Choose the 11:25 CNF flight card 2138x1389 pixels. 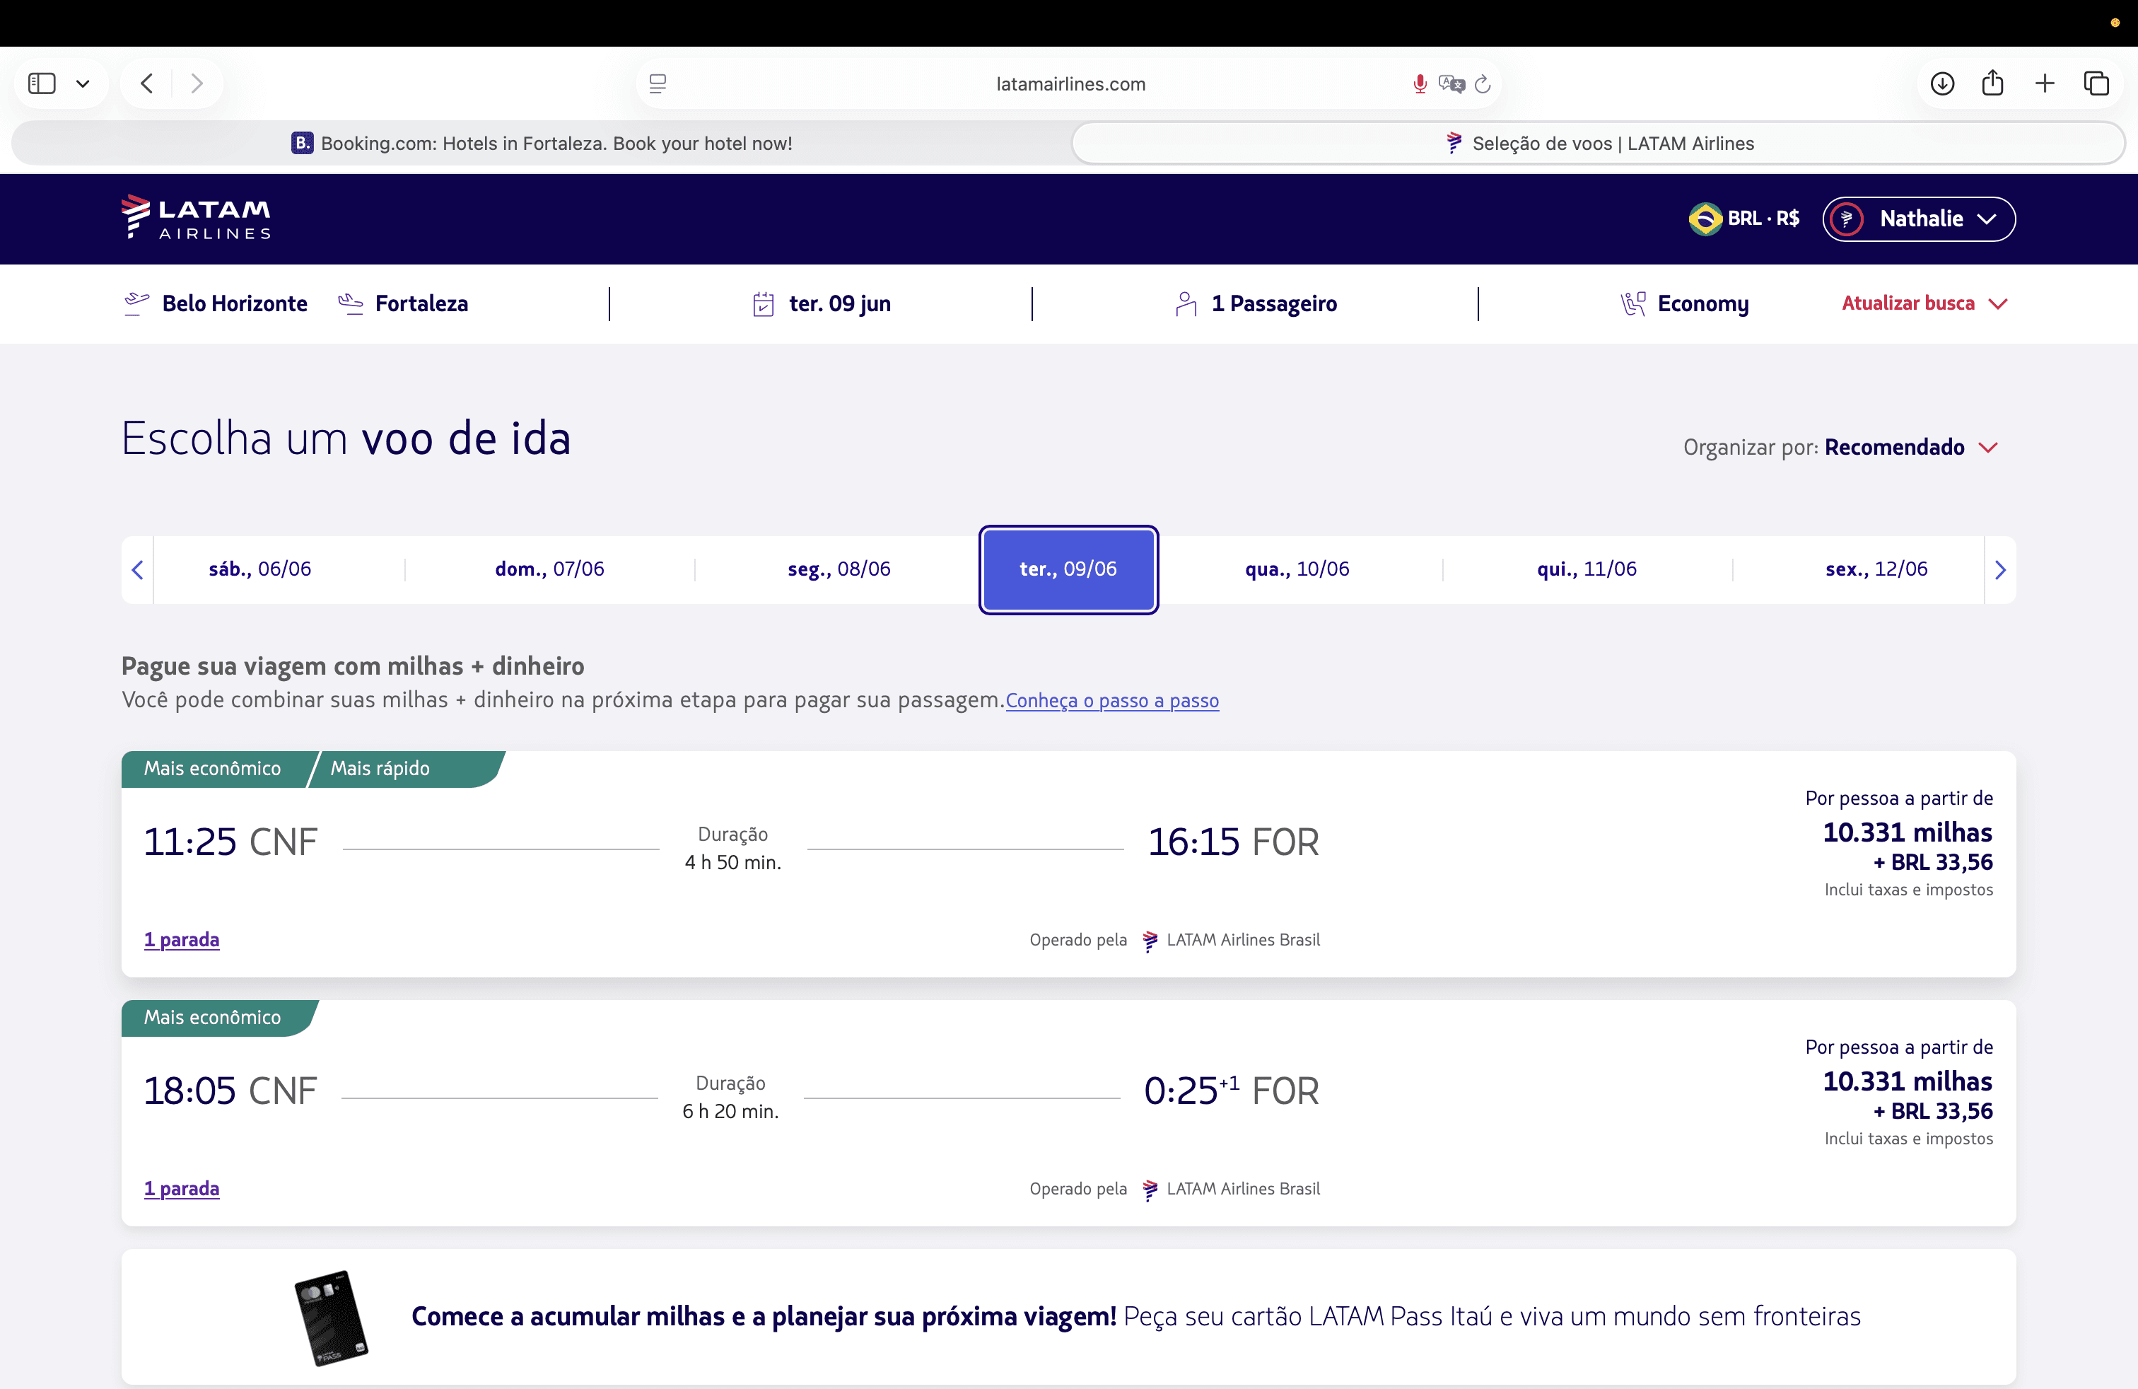1068,864
